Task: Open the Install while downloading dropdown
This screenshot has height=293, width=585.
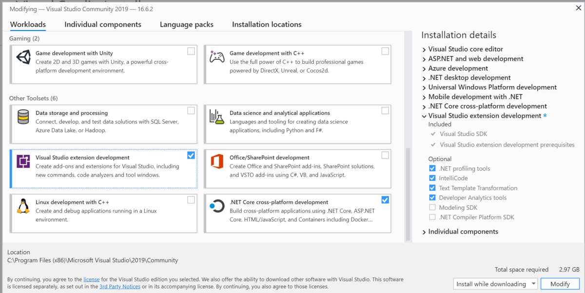Action: [495, 284]
